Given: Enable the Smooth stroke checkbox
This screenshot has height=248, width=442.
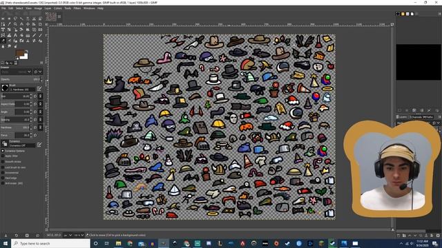Looking at the screenshot, I should pos(3,162).
